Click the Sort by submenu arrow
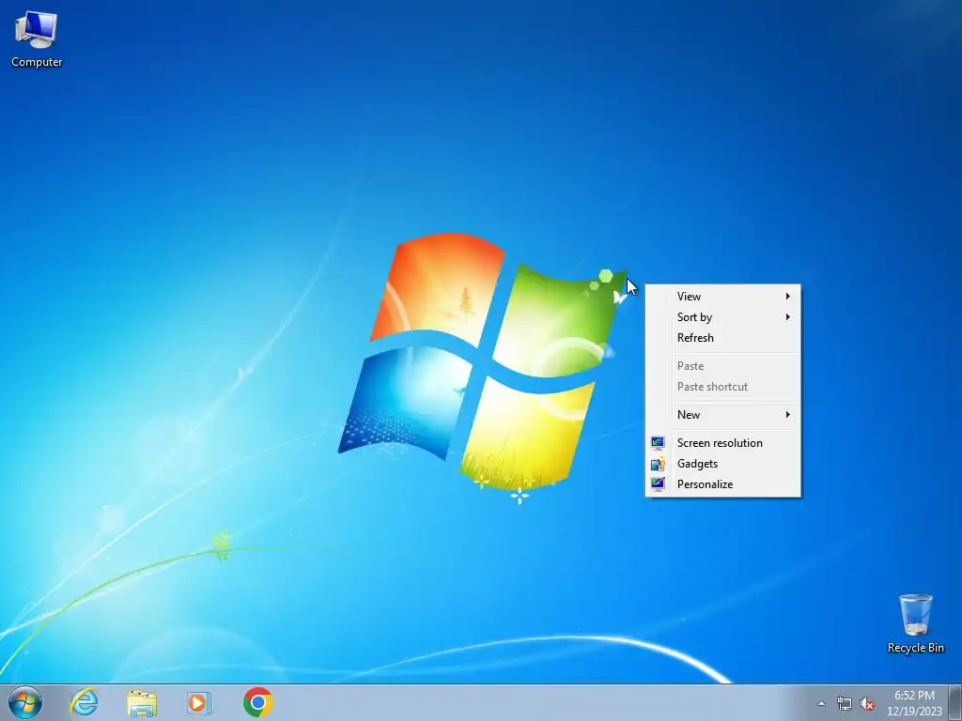 pos(788,317)
